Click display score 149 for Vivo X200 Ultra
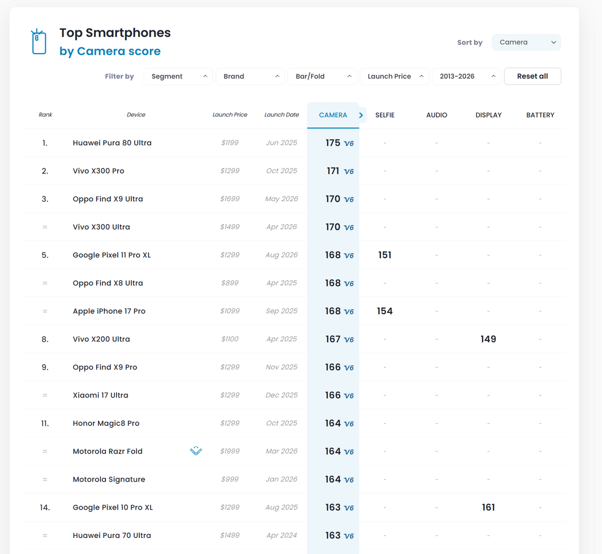 coord(488,339)
